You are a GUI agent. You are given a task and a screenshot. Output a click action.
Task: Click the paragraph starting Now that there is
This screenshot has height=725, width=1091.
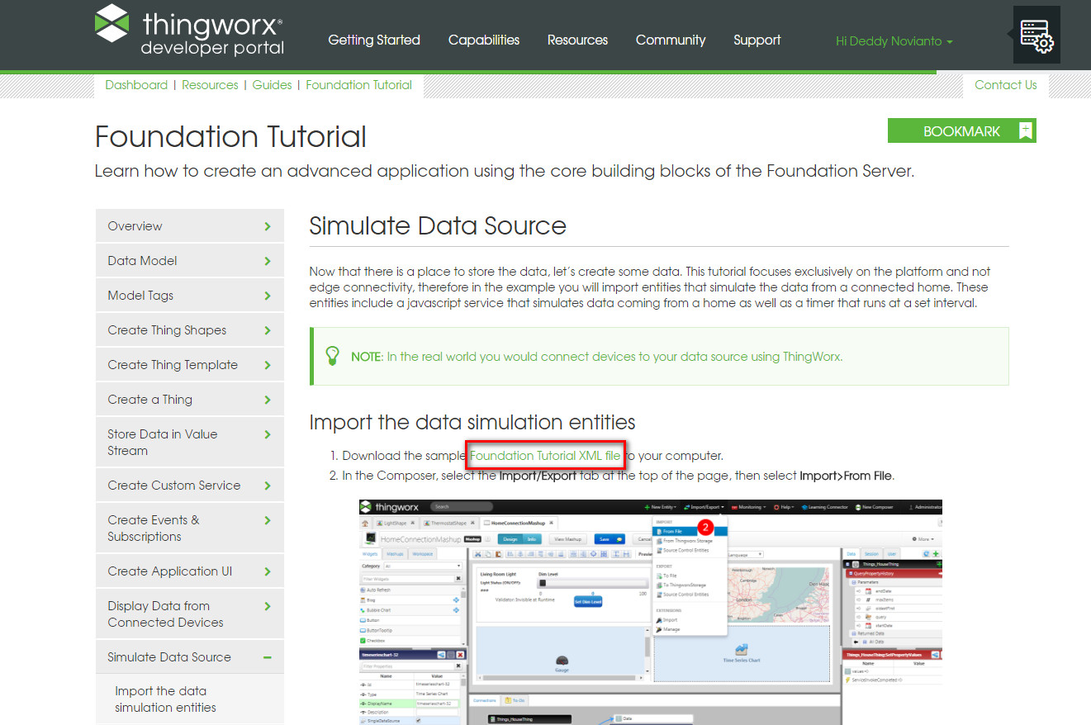[650, 287]
